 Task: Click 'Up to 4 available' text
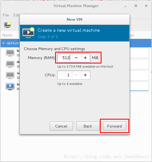70,84
